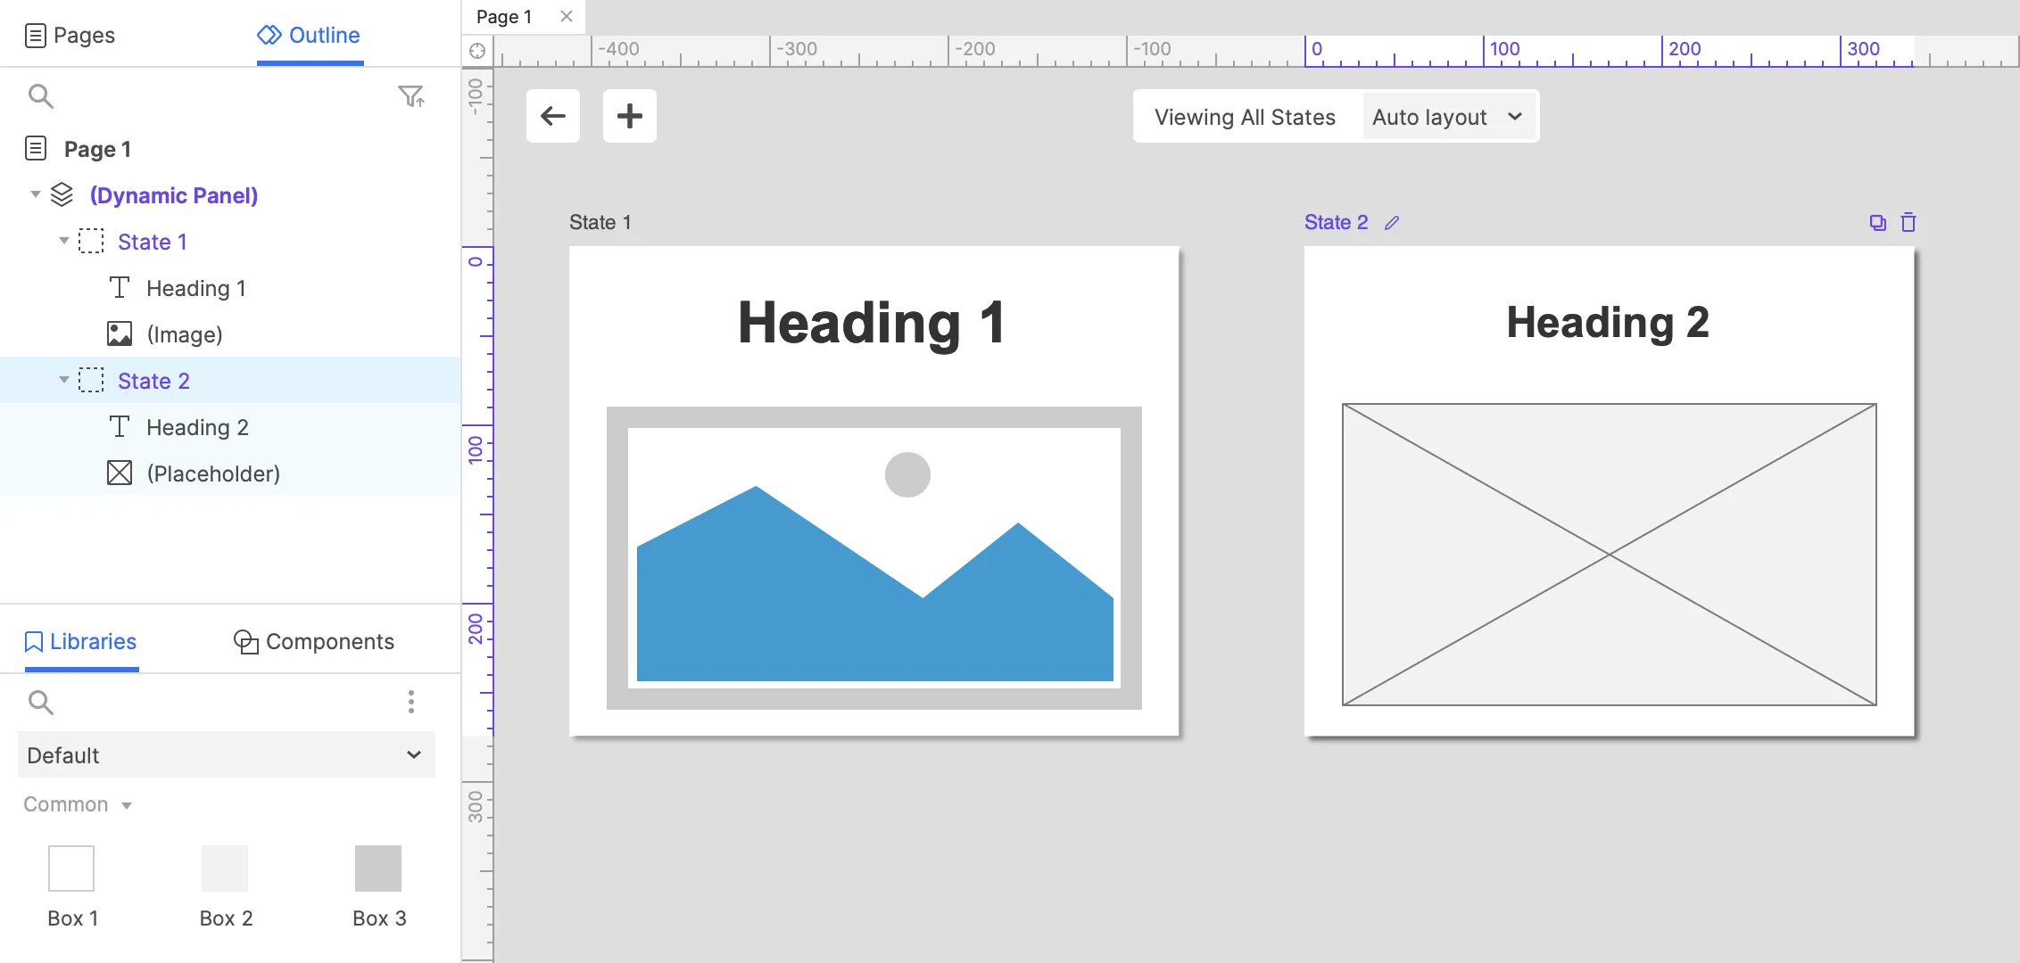Select the Box 3 gray widget
The height and width of the screenshot is (963, 2020).
point(378,868)
